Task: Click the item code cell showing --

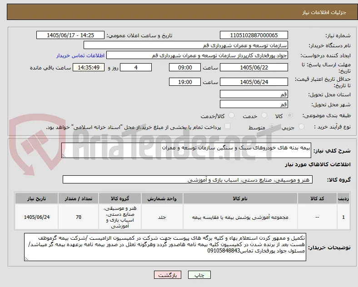Action: pos(318,217)
